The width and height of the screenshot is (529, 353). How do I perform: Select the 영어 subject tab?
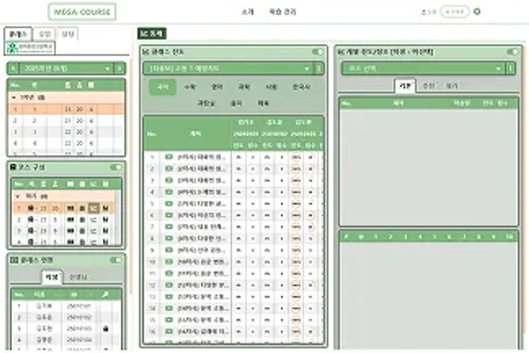pyautogui.click(x=216, y=87)
